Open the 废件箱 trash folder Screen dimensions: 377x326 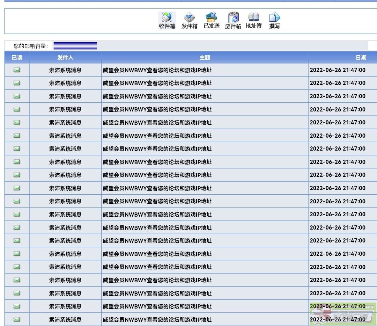233,20
